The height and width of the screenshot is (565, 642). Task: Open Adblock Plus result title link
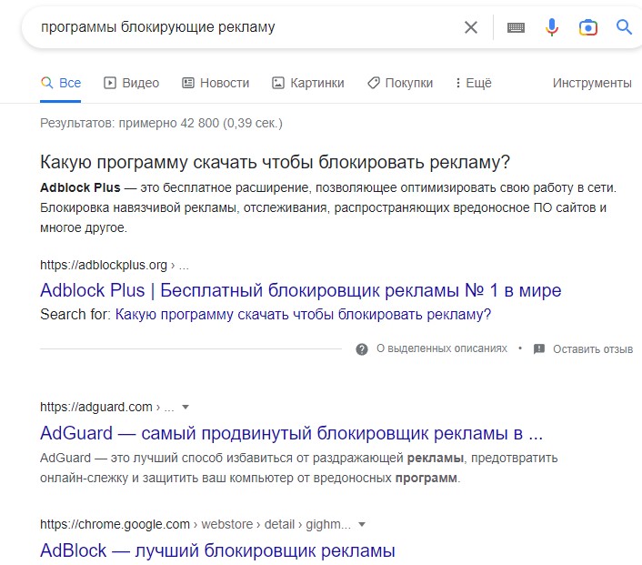300,290
